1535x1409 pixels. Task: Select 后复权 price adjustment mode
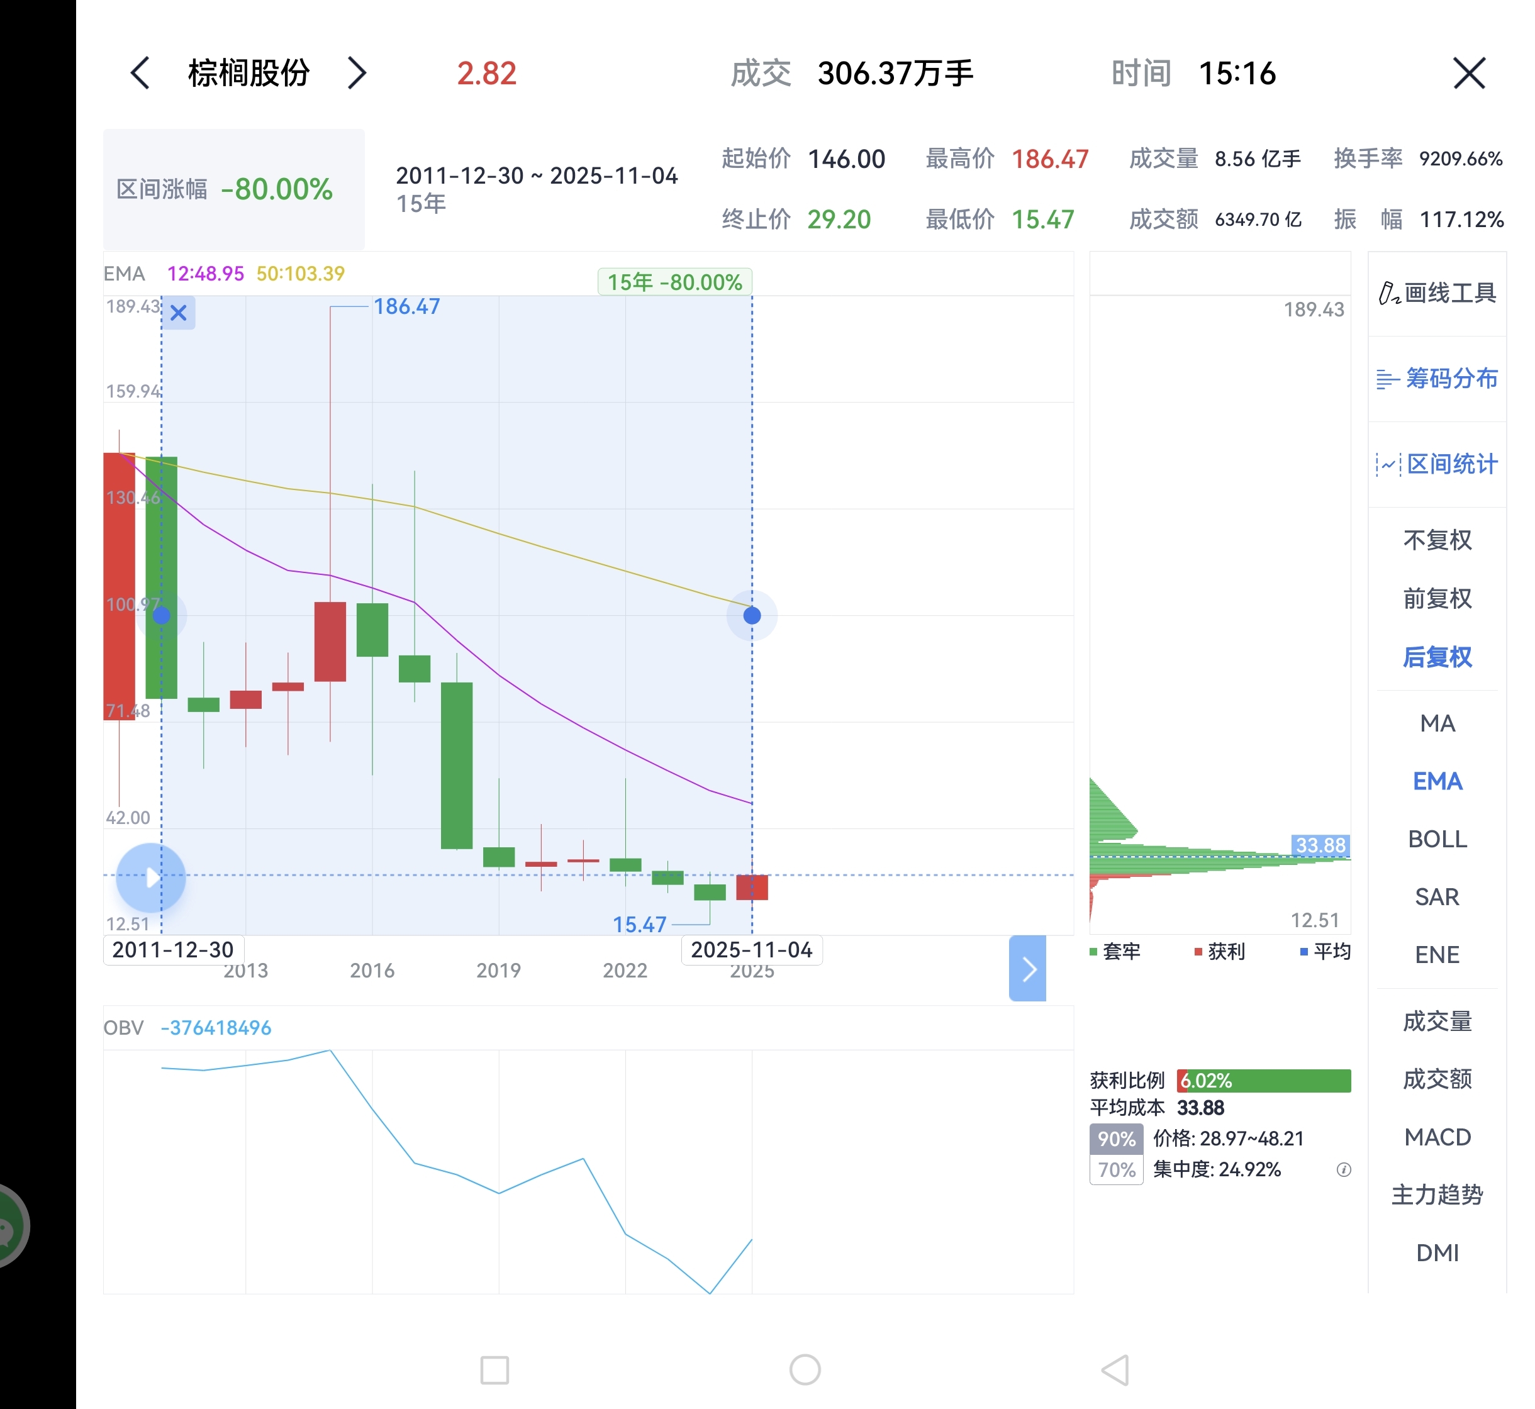click(1437, 657)
